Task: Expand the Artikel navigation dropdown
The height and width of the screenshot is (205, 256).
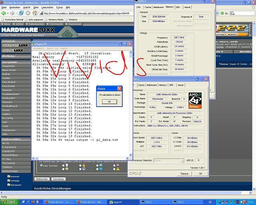Action: 18,24
